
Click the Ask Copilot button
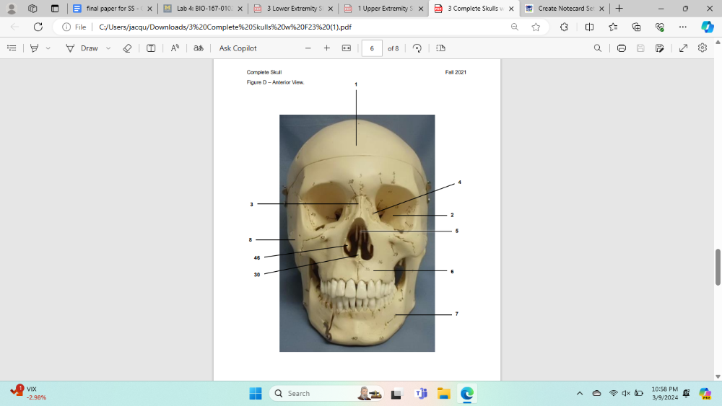coord(238,48)
